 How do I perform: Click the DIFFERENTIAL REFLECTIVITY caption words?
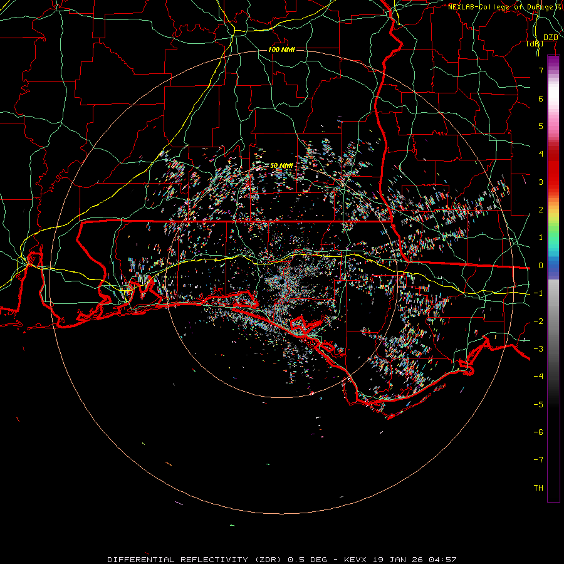tap(178, 560)
